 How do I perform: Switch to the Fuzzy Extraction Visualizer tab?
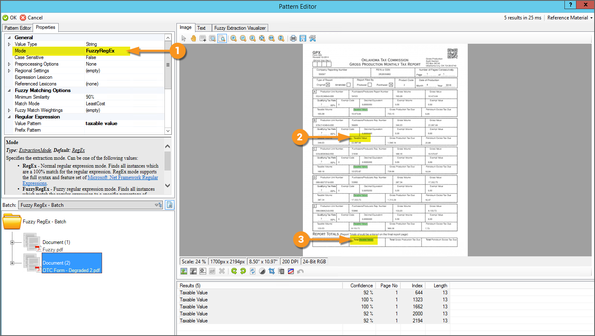240,28
